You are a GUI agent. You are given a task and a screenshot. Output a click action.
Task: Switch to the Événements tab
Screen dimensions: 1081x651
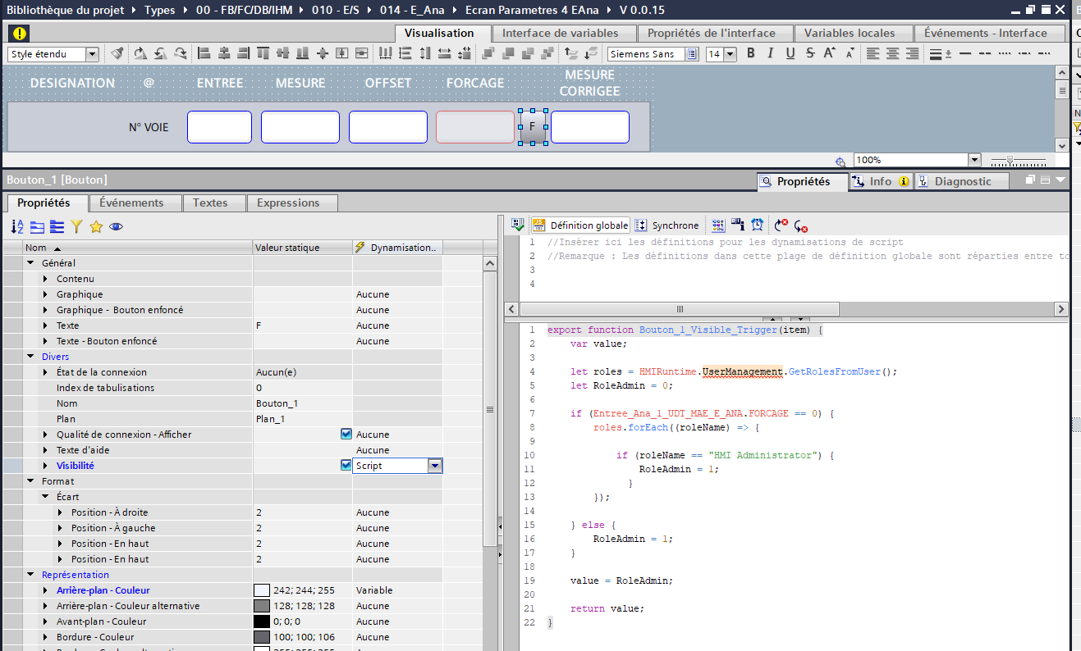click(x=131, y=203)
